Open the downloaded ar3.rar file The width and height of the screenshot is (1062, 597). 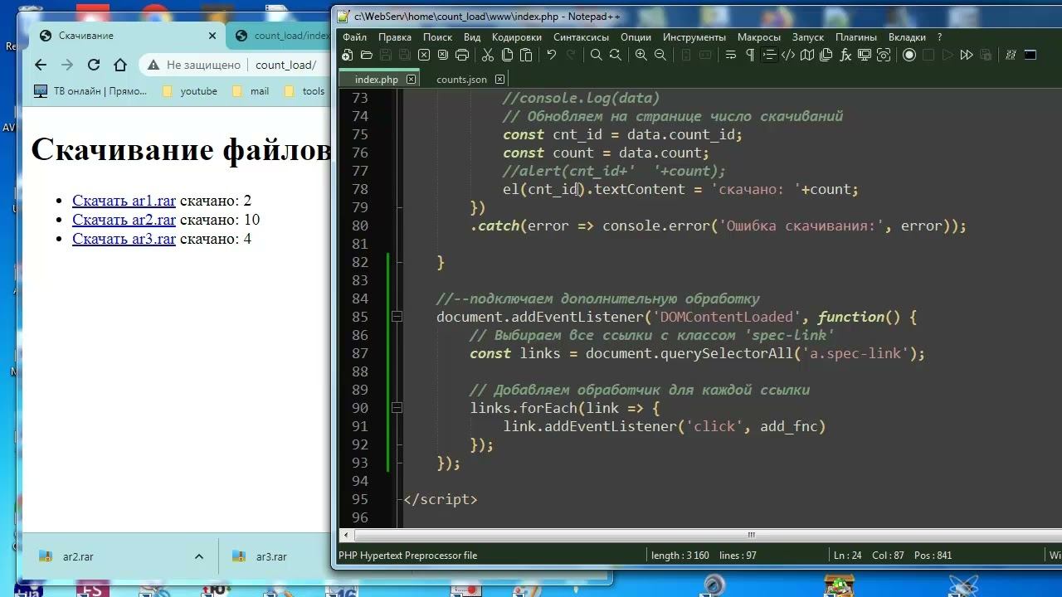pyautogui.click(x=270, y=556)
